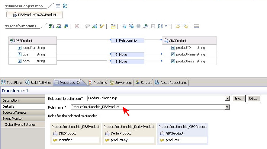This screenshot has height=149, width=267.
Task: Click the add input business object icon
Action: point(52,26)
